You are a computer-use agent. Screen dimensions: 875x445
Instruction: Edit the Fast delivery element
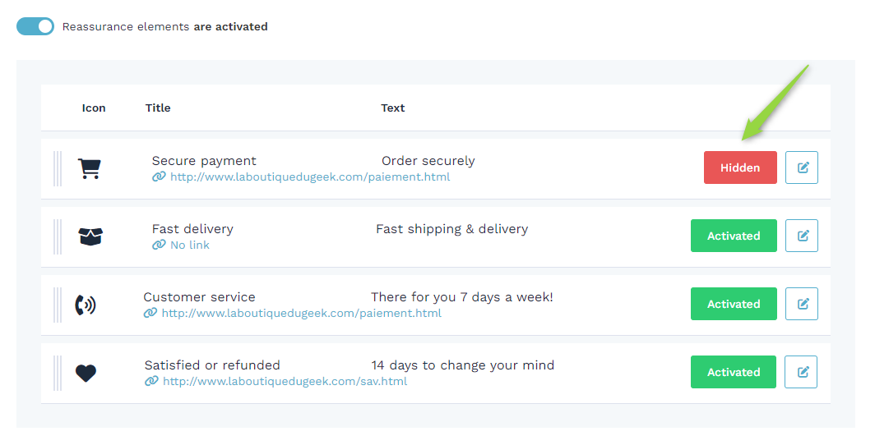coord(802,236)
